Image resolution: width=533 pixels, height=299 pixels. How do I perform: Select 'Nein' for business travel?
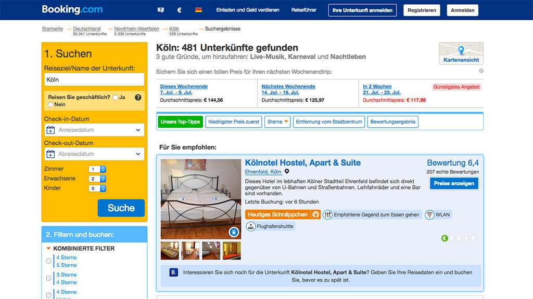(x=50, y=104)
